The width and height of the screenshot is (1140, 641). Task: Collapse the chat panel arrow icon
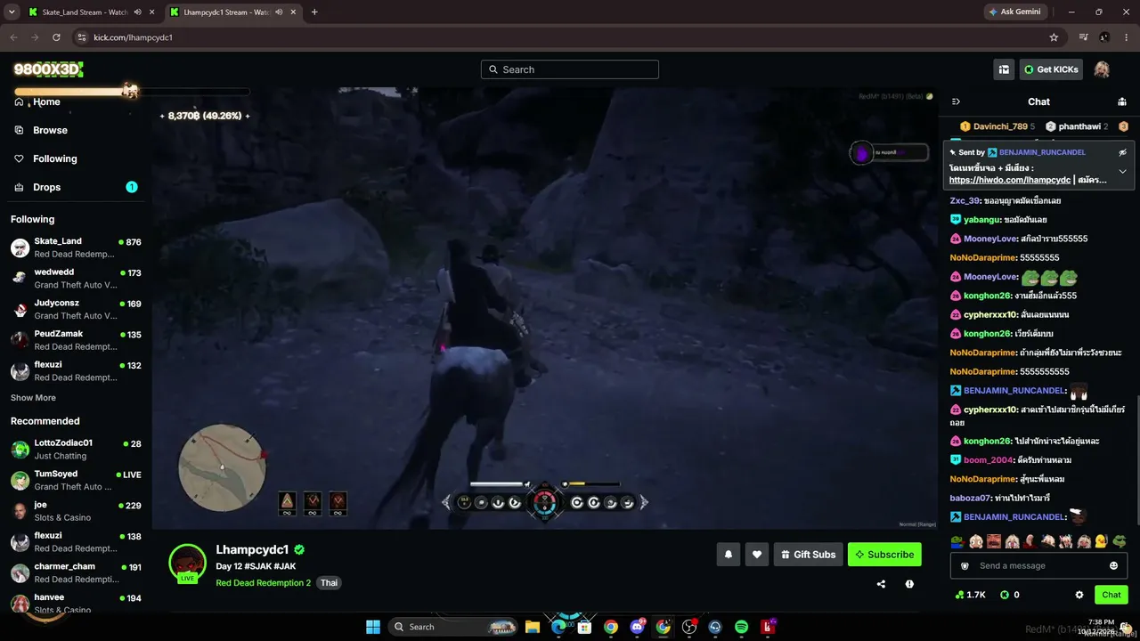point(956,101)
